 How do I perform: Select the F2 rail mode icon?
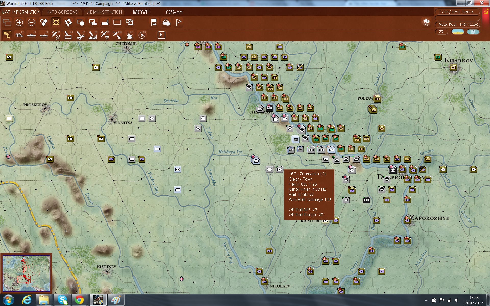(x=19, y=35)
